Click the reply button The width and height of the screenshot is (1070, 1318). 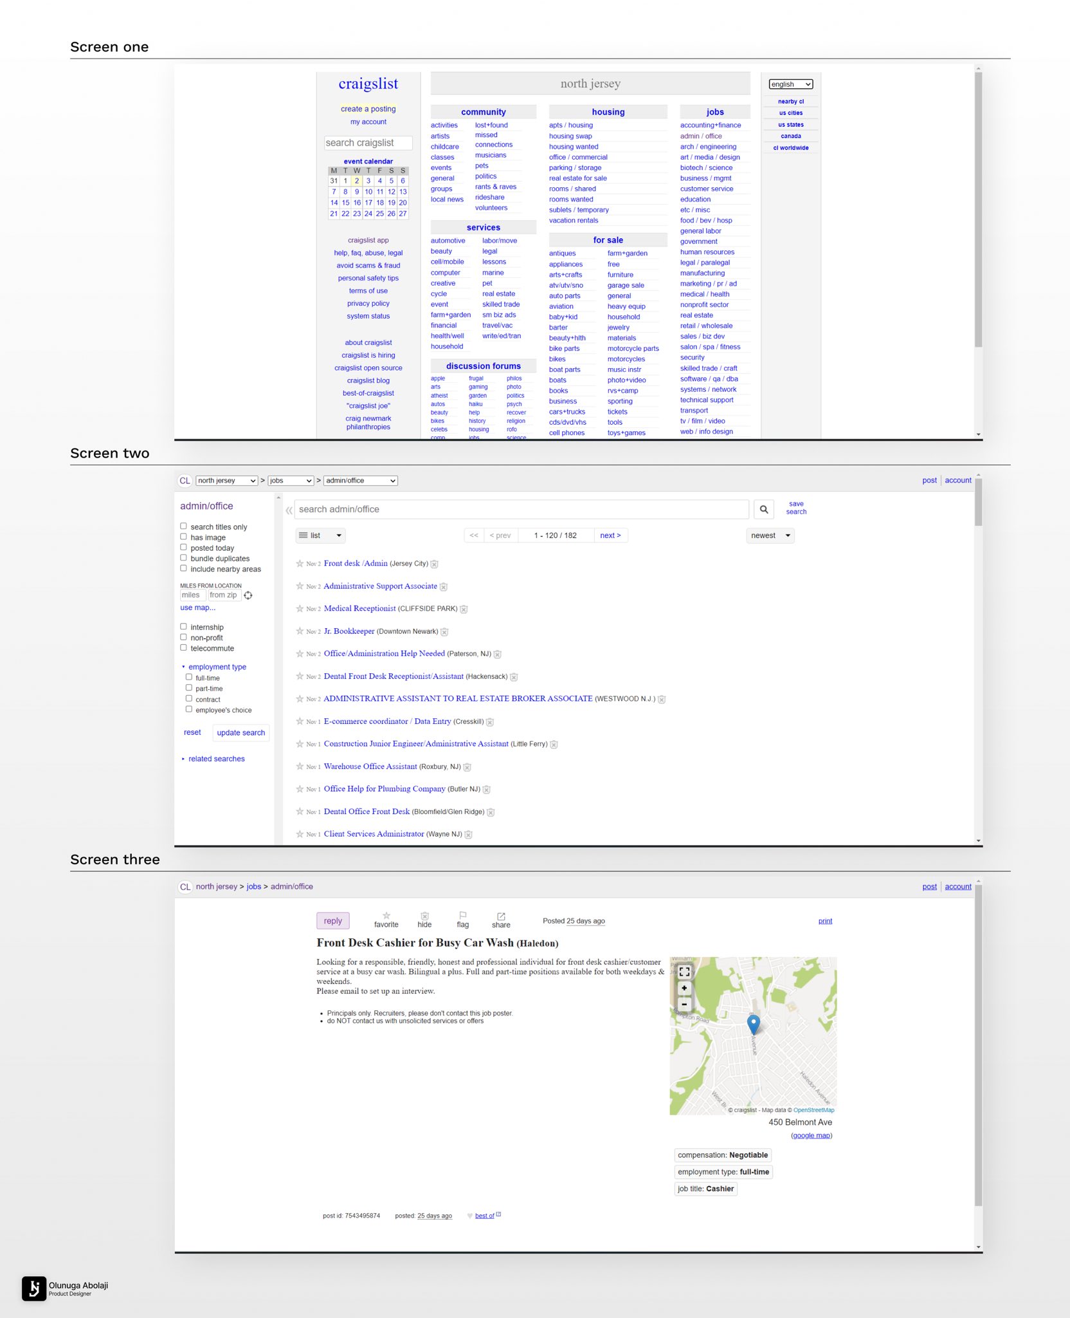333,921
